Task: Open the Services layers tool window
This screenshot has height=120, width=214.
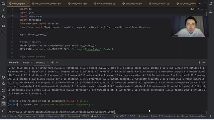Action: (3, 84)
